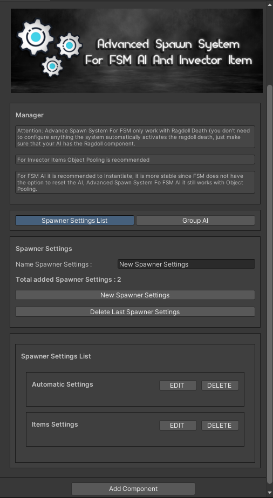Viewport: 273px width, 498px height.
Task: Click the scrollbar down arrow at bottom
Action: point(270,492)
